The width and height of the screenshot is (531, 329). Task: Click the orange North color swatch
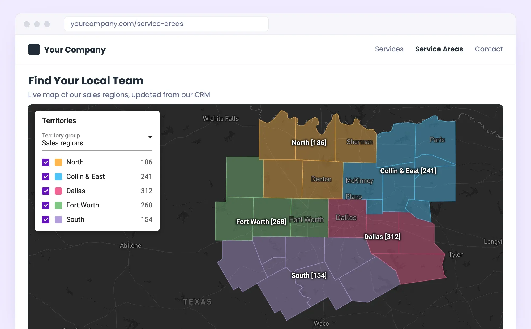coord(58,162)
